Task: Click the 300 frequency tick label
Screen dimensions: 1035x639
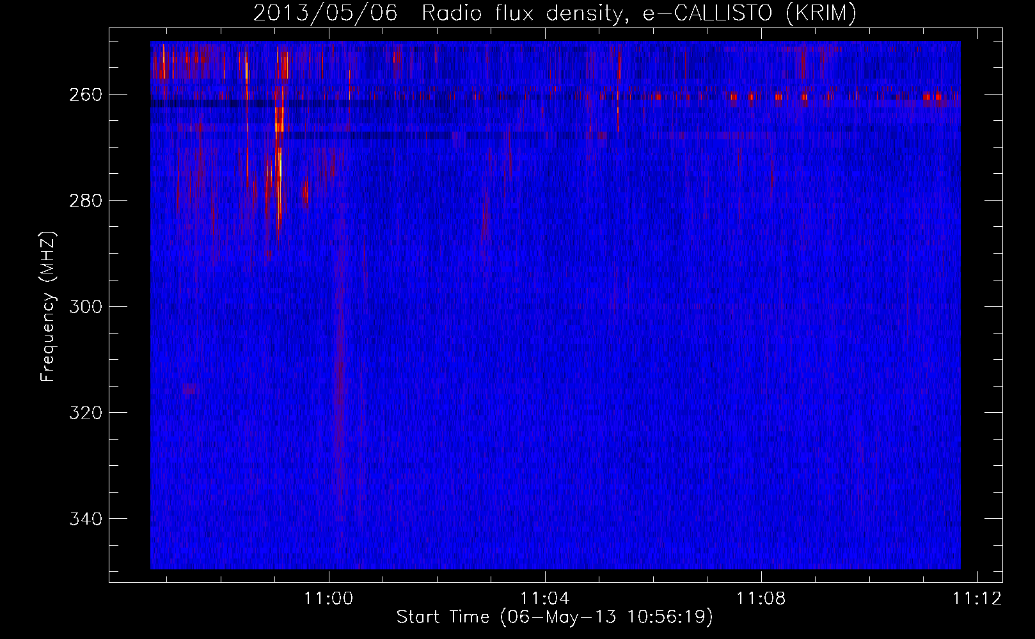Action: [85, 307]
